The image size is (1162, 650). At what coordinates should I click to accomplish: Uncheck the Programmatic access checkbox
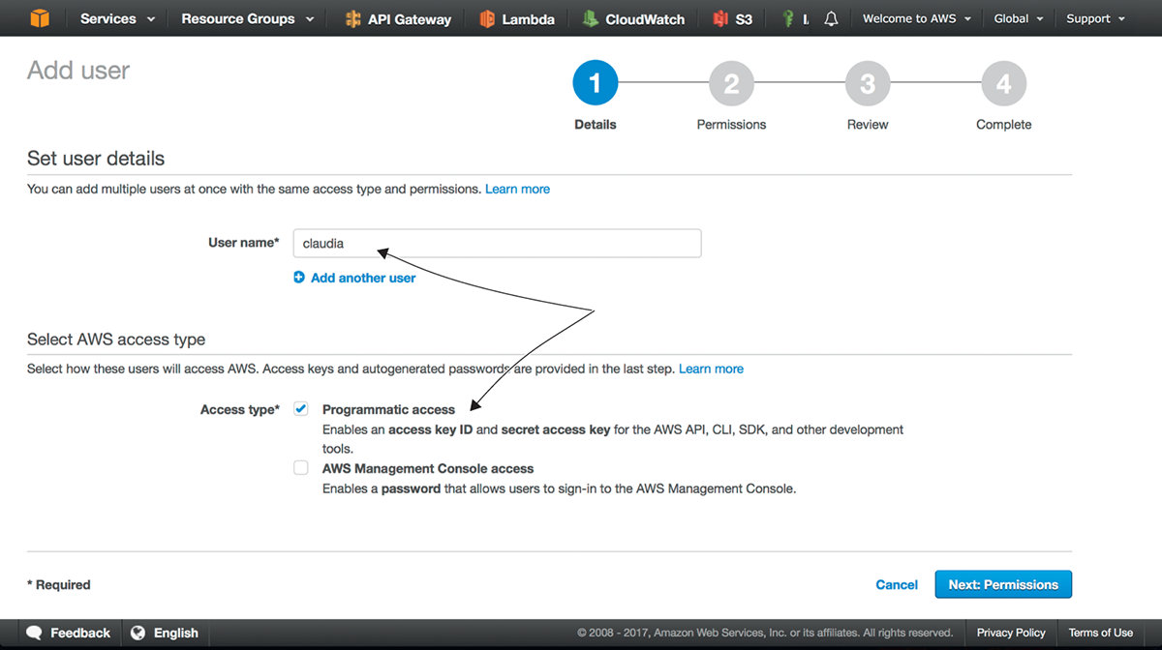(x=301, y=409)
